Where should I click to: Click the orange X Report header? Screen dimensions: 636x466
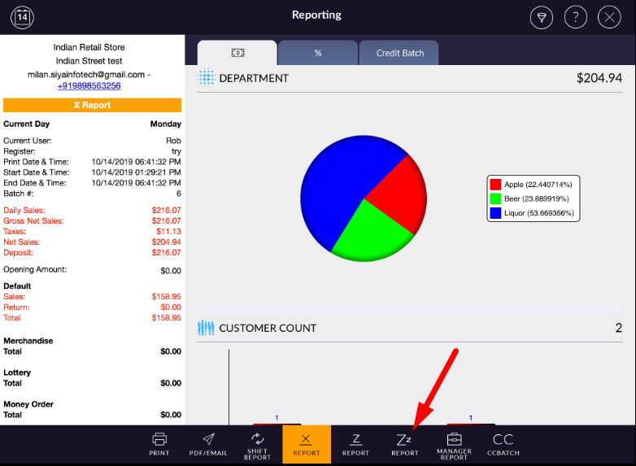click(x=92, y=105)
